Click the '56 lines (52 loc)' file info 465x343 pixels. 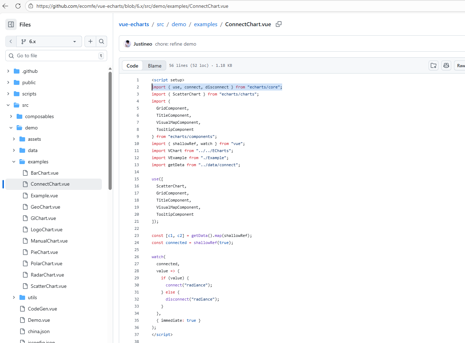188,65
